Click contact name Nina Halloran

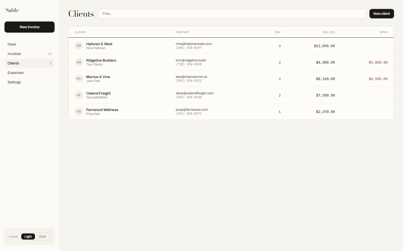click(96, 48)
